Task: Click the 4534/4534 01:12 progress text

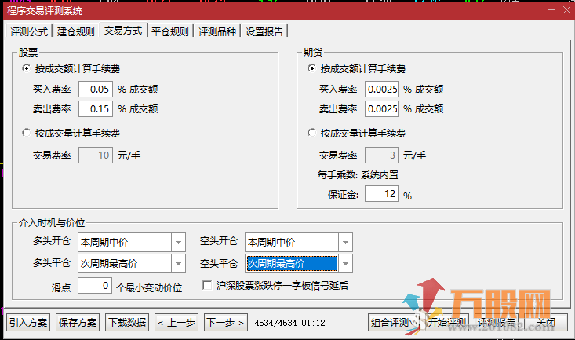Action: point(289,323)
